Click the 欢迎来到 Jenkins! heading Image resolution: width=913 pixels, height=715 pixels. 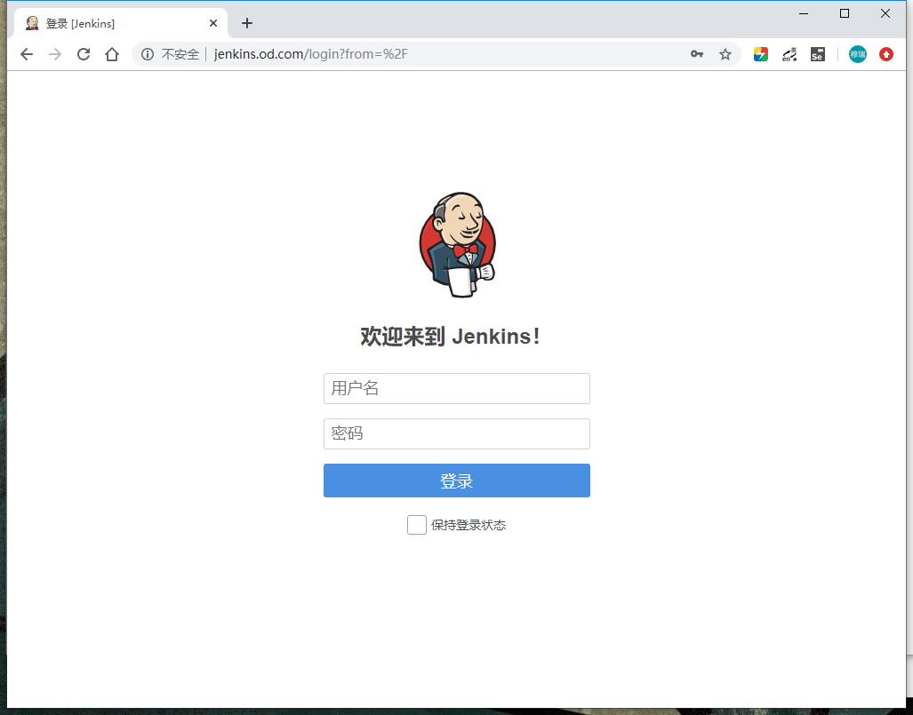click(x=450, y=337)
